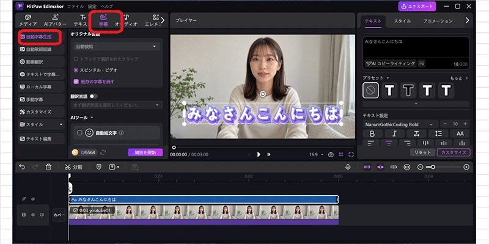Align text to the right
Image resolution: width=489 pixels, height=244 pixels.
407,143
